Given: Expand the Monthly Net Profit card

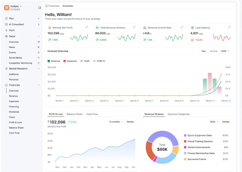Looking at the screenshot, I should [x=86, y=27].
